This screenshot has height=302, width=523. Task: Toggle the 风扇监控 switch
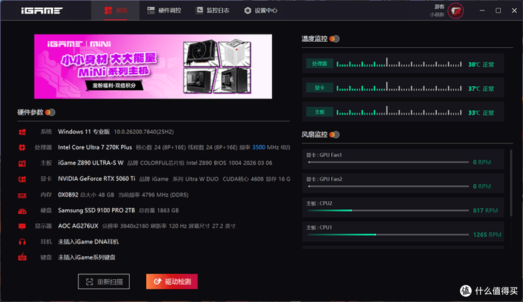tap(334, 134)
